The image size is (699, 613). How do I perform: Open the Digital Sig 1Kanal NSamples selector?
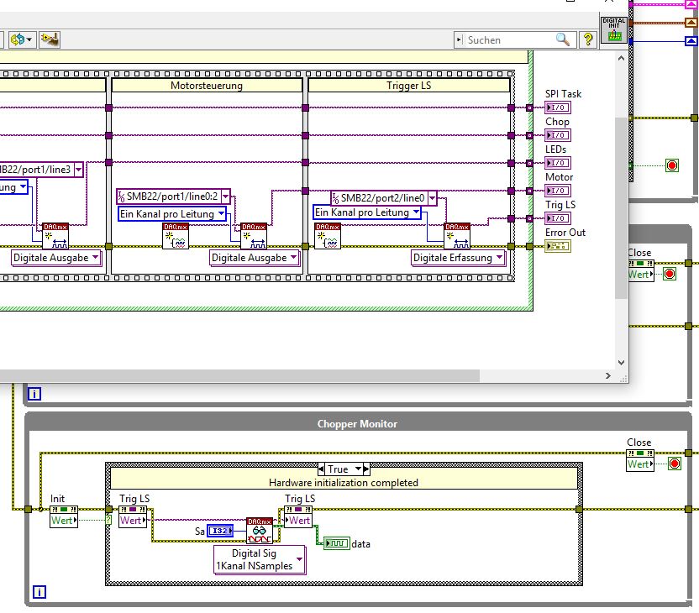click(x=299, y=559)
